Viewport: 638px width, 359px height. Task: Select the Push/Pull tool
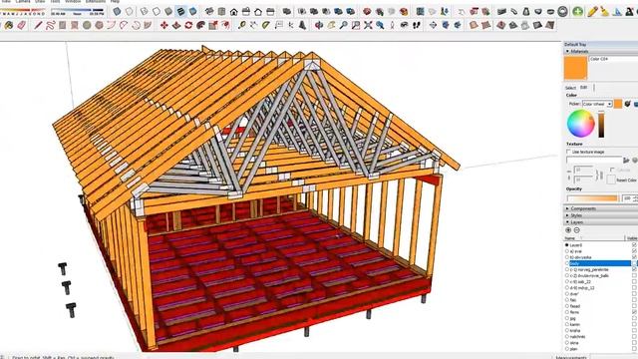176,25
